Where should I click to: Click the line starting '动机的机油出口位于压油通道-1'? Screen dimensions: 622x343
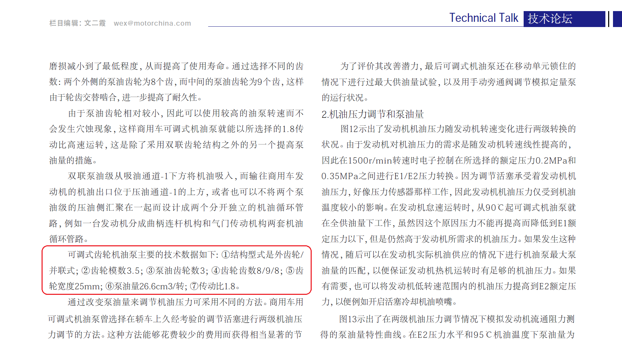click(176, 192)
